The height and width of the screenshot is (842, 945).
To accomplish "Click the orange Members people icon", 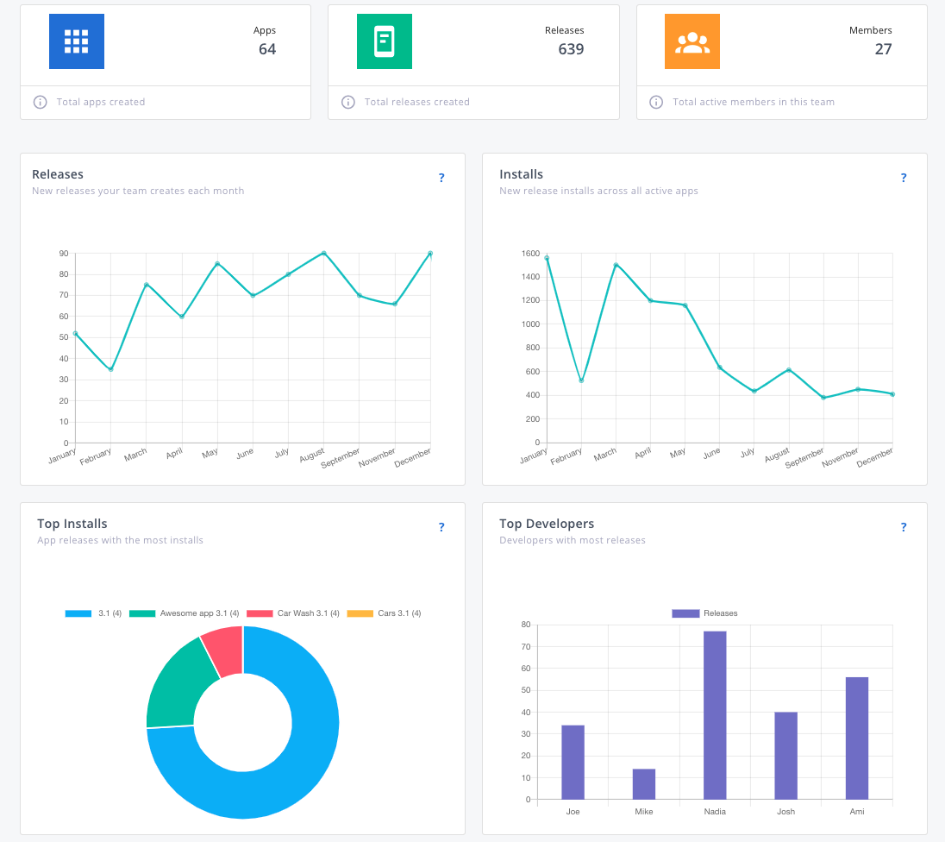I will (692, 41).
